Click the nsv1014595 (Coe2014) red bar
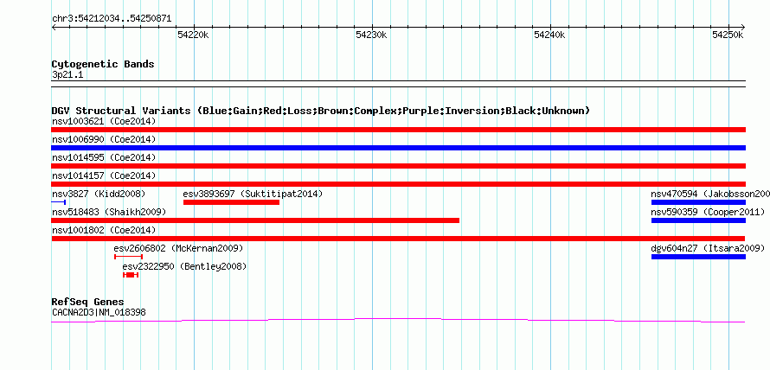Screen dimensions: 770x370 coord(398,166)
